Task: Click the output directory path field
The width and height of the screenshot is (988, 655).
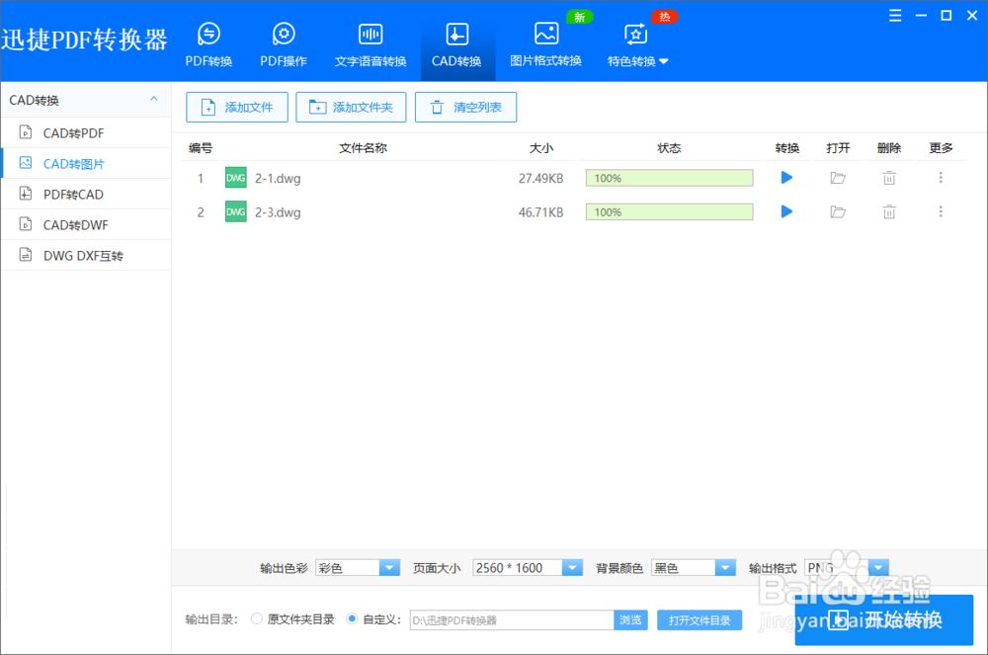Action: click(512, 620)
